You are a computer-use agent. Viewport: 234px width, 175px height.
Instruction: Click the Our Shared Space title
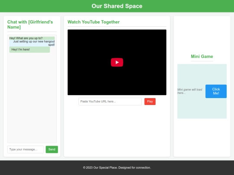pyautogui.click(x=117, y=6)
